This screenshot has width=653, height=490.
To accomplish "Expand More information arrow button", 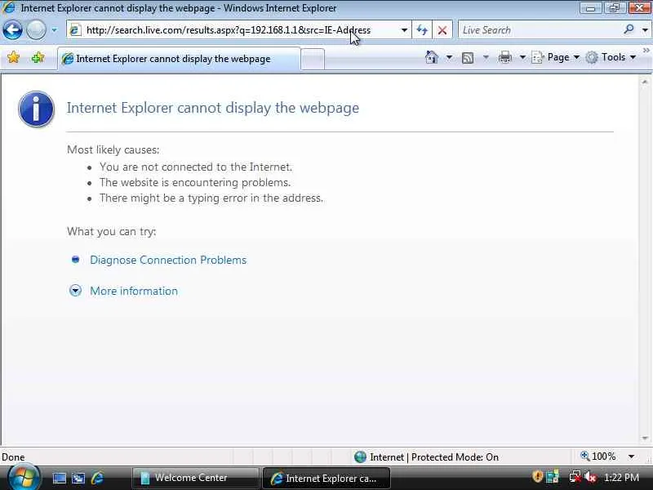I will (x=75, y=291).
